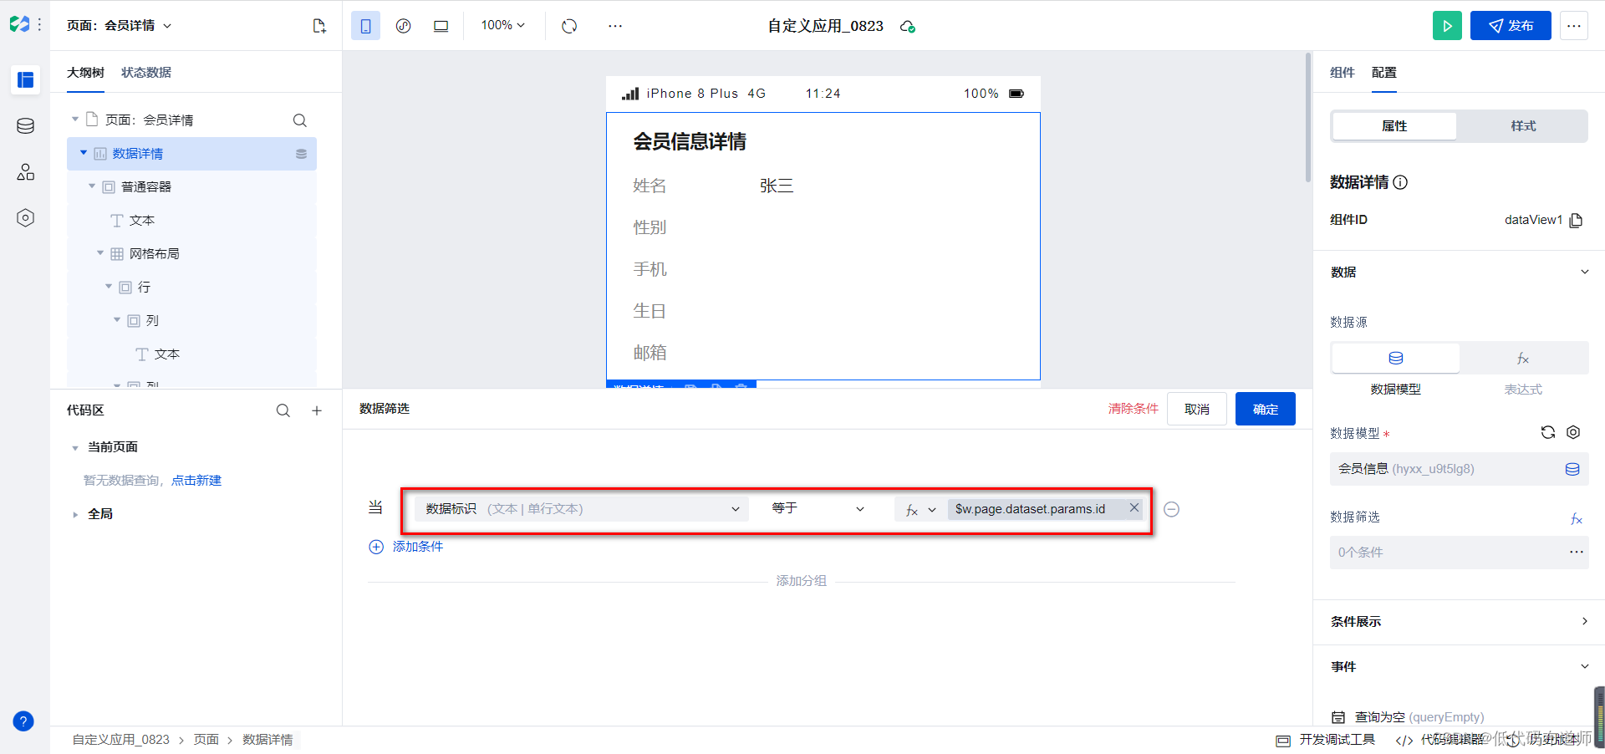Copy the dataView1 component ID
The image size is (1605, 754).
coord(1576,221)
